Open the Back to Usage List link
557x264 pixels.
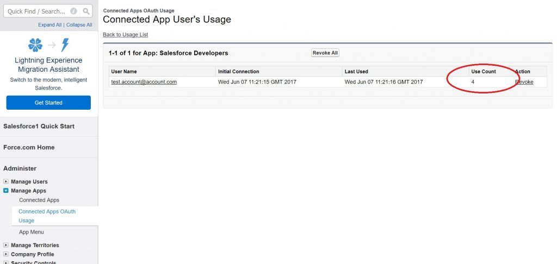(125, 35)
